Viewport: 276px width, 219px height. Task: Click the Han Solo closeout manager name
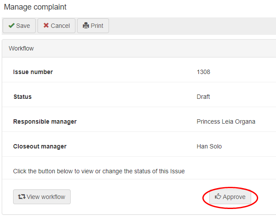(x=209, y=146)
